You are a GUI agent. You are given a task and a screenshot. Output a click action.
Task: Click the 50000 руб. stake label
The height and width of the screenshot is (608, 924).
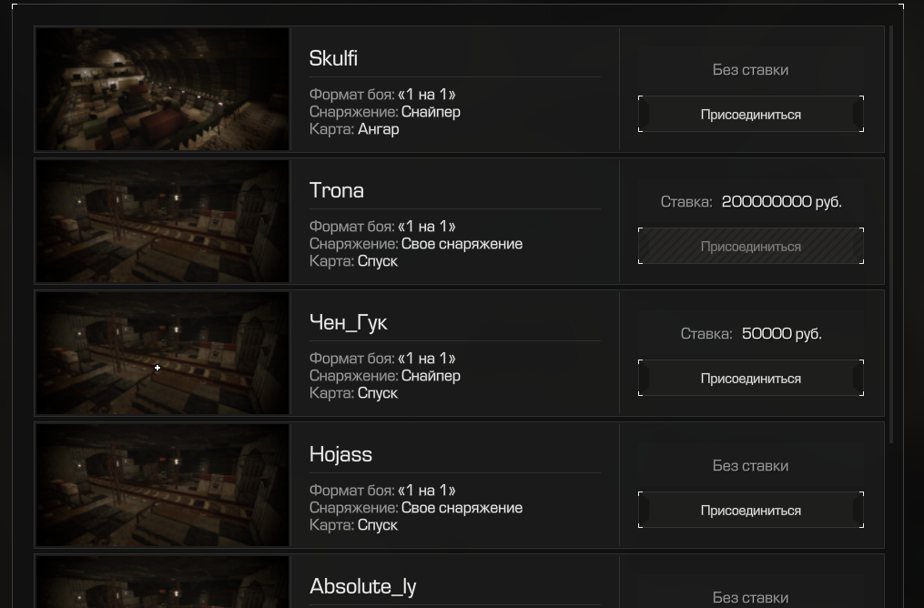(781, 334)
